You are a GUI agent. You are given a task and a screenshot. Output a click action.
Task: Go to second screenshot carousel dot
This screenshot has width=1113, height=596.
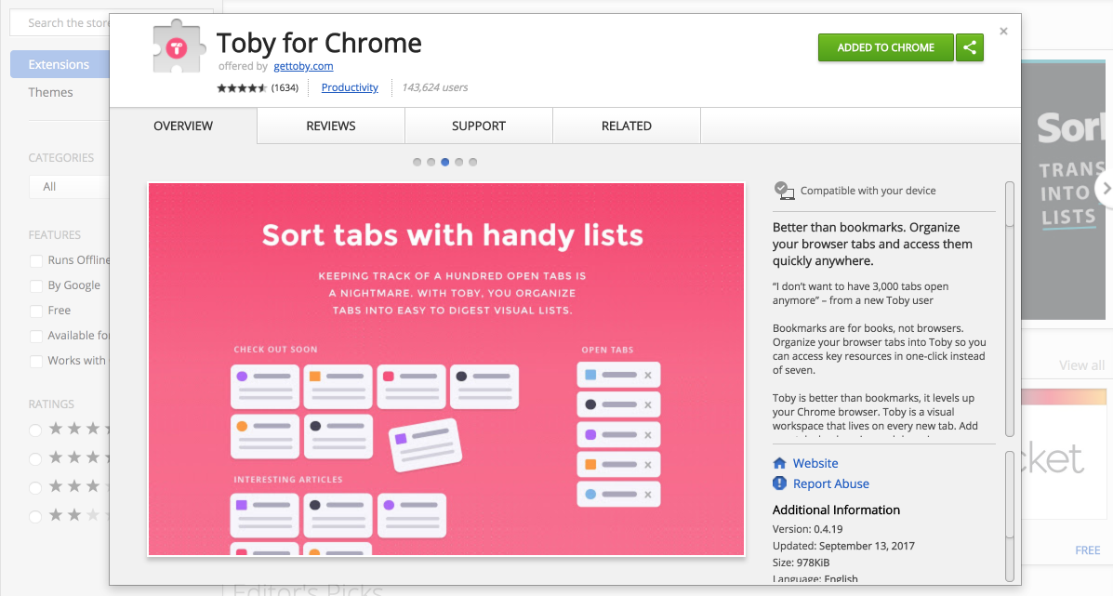pyautogui.click(x=431, y=162)
